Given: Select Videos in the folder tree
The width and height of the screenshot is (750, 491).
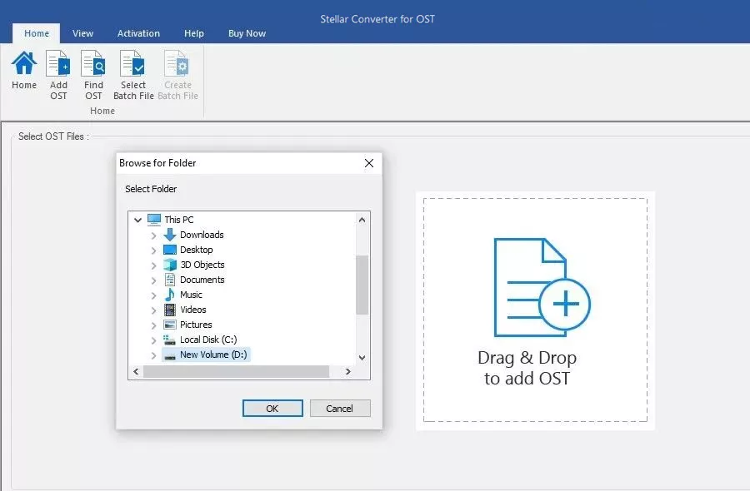Looking at the screenshot, I should coord(192,310).
